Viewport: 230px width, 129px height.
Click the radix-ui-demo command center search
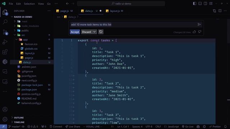[121, 4]
